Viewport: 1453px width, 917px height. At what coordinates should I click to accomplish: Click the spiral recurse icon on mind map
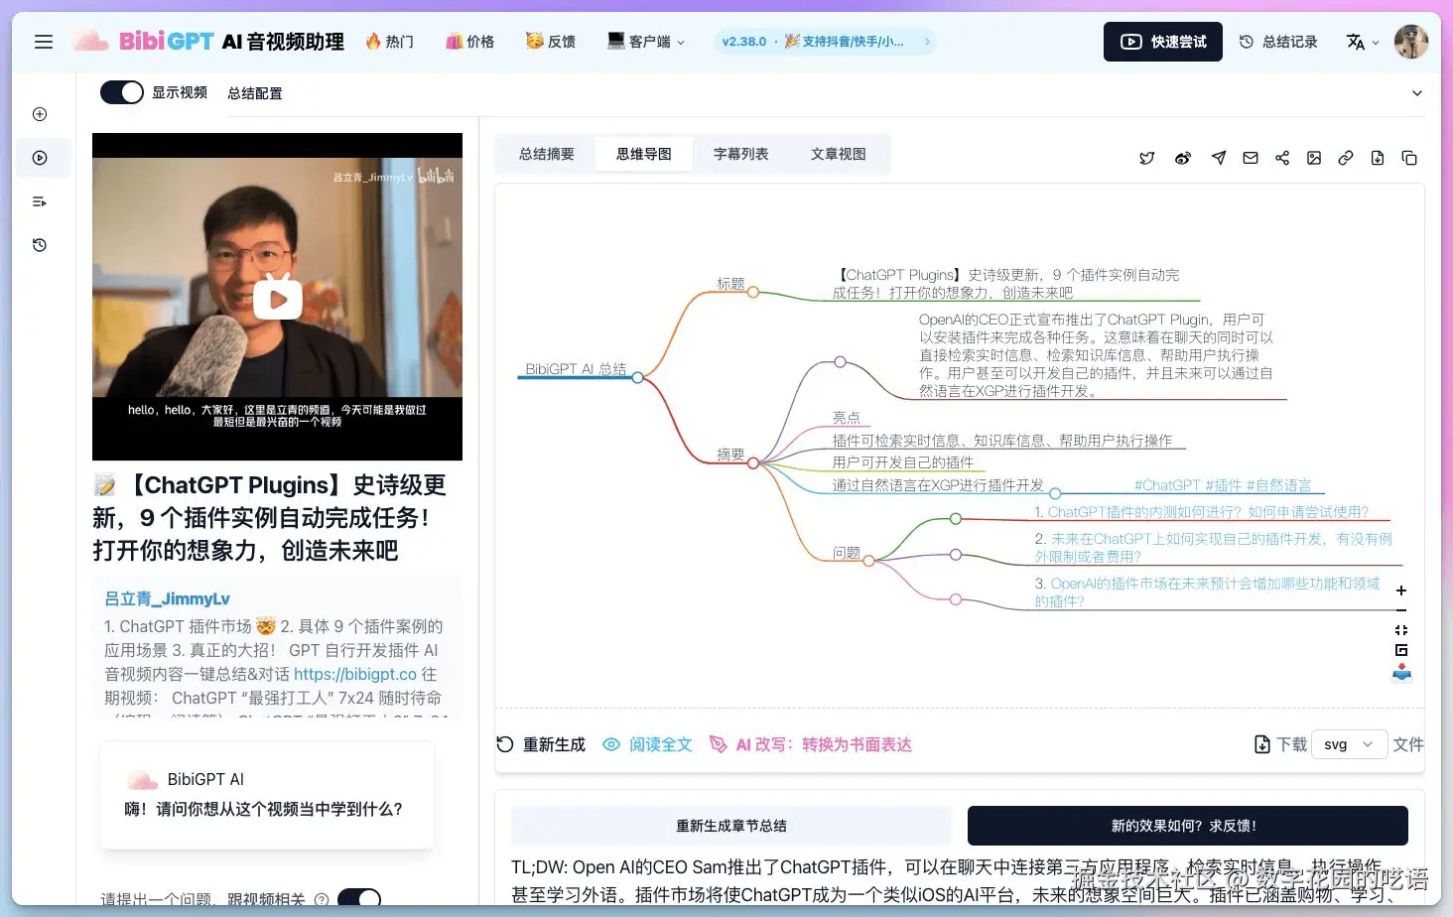click(1401, 650)
